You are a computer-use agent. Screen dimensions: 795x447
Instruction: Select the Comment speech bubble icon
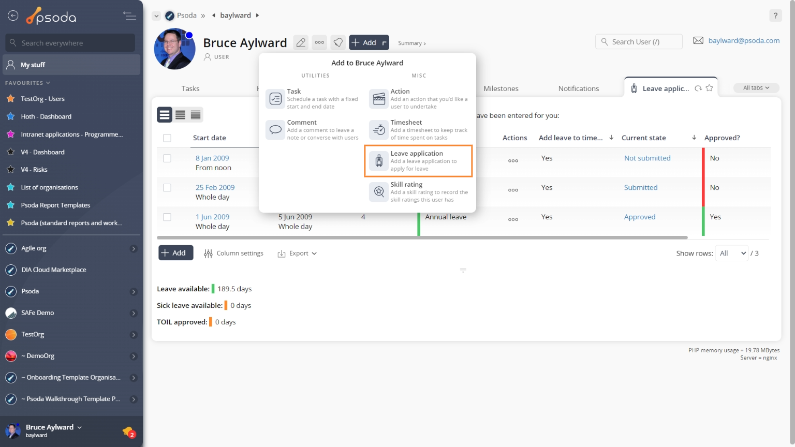(x=275, y=129)
